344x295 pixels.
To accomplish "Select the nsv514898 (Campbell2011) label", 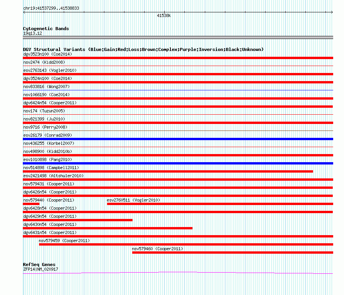I will pos(51,168).
